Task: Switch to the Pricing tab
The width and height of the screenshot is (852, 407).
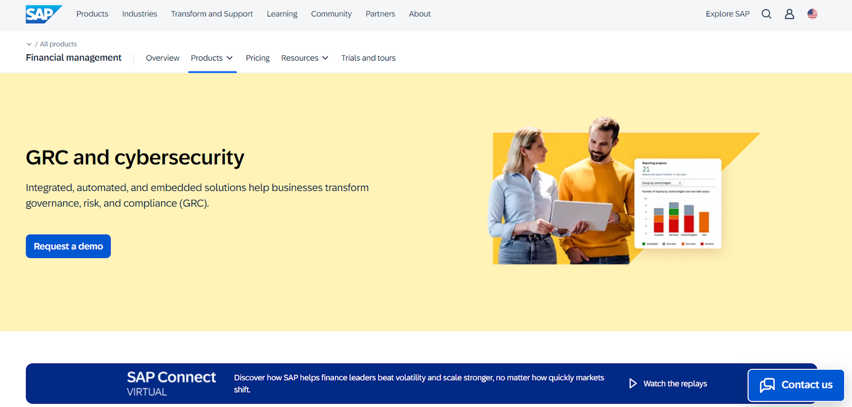Action: [x=258, y=58]
